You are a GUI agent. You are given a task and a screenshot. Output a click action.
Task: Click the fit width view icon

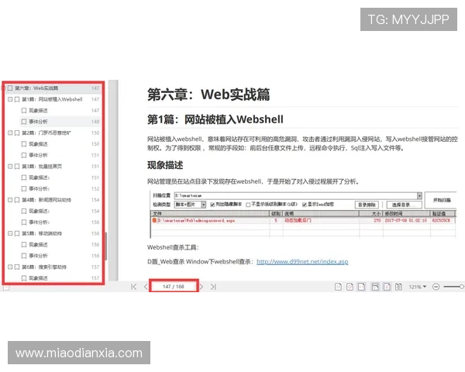(361, 287)
